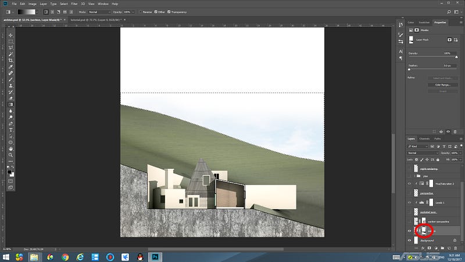The height and width of the screenshot is (262, 465).
Task: Select the Eraser tool
Action: tap(10, 98)
